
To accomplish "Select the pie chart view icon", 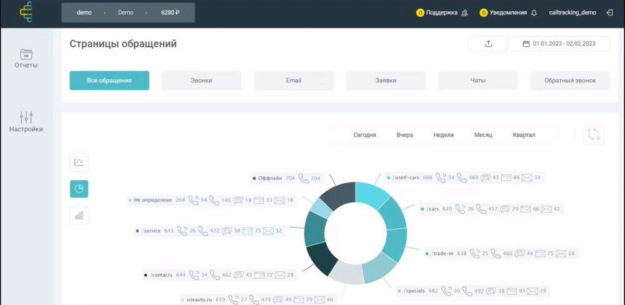I will click(x=79, y=189).
